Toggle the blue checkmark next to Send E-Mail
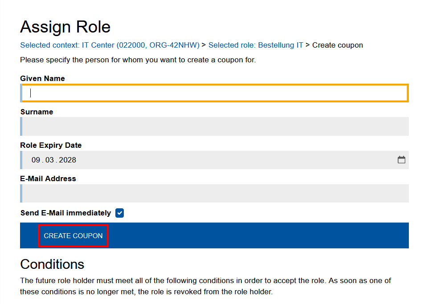 [119, 213]
